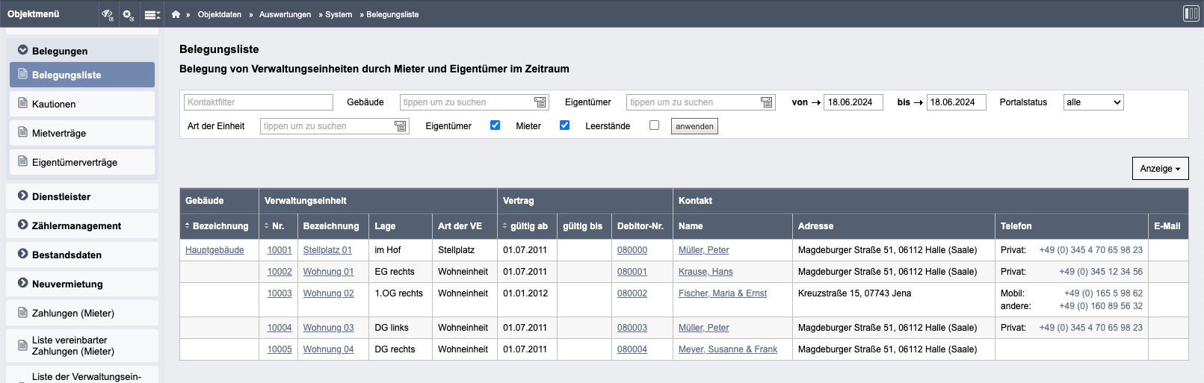Screen dimensions: 1204x383
Task: Open the Art der Einheit picker icon
Action: pos(401,126)
